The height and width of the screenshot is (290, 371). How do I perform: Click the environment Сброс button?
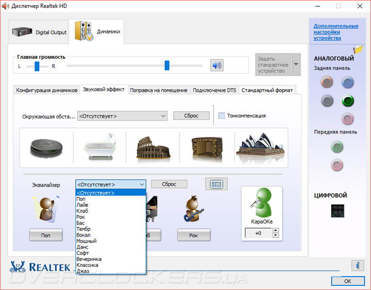coord(191,116)
